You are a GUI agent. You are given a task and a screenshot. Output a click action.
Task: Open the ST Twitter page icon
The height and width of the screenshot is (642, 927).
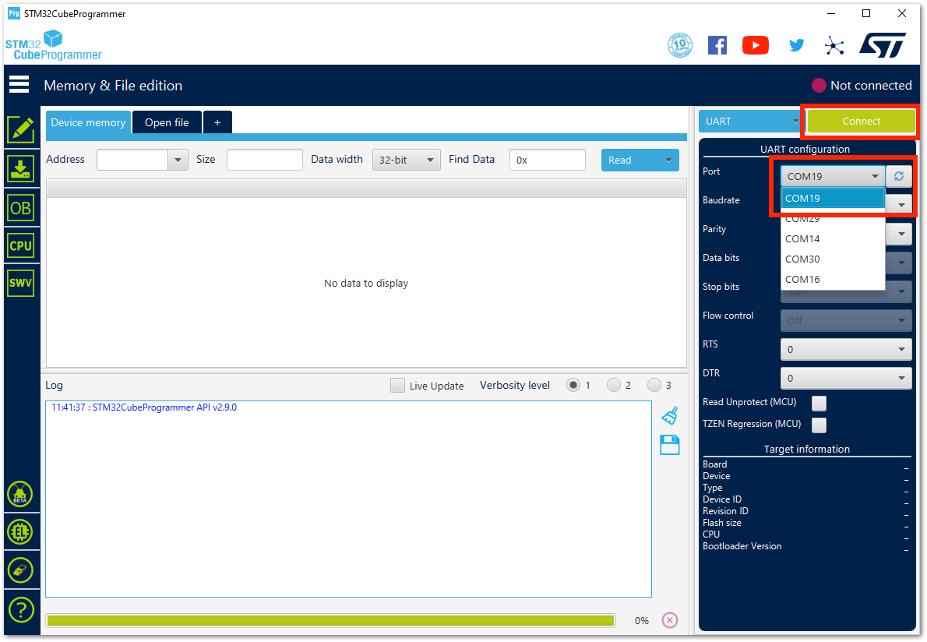[x=796, y=45]
